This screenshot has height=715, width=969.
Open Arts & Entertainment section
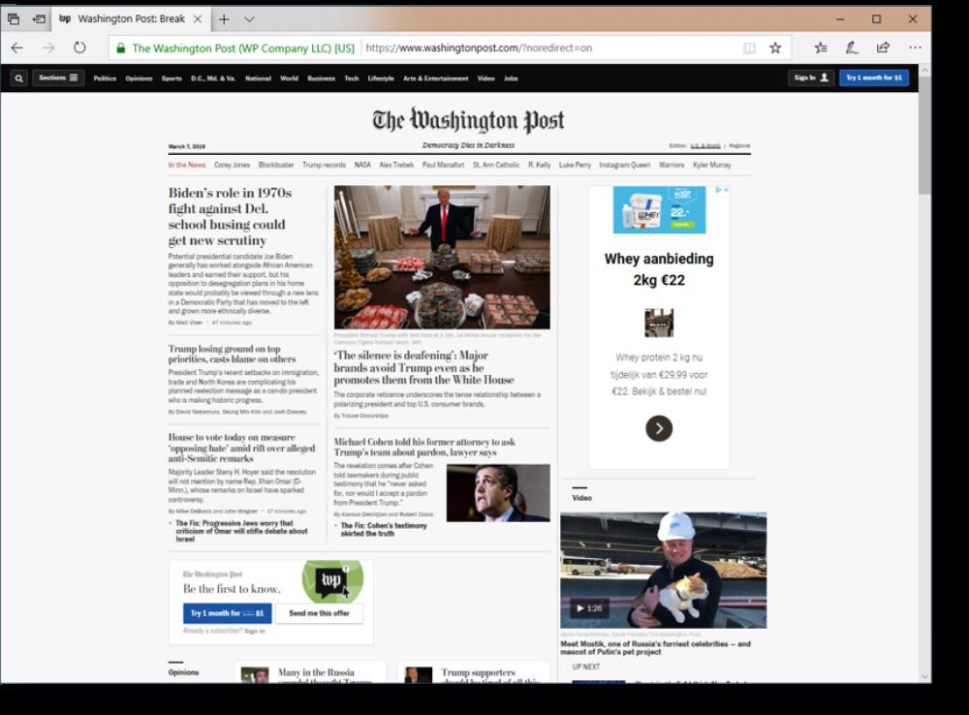tap(435, 78)
